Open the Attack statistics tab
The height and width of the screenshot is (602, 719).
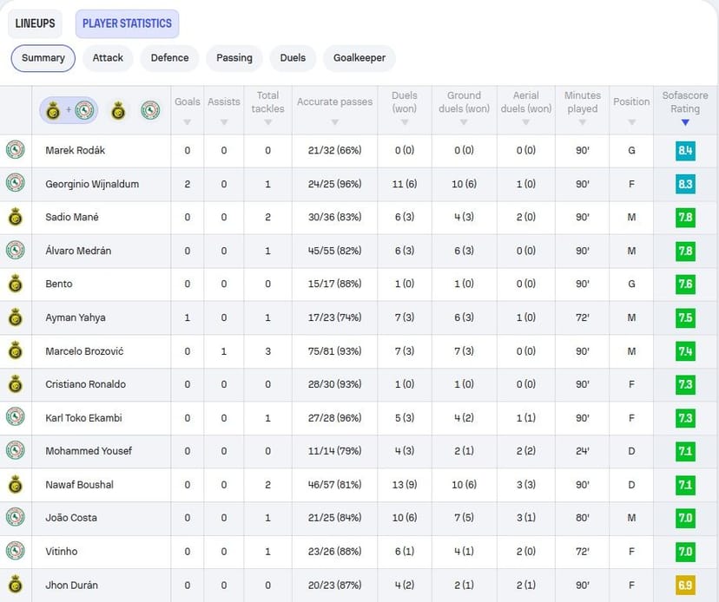(x=108, y=58)
